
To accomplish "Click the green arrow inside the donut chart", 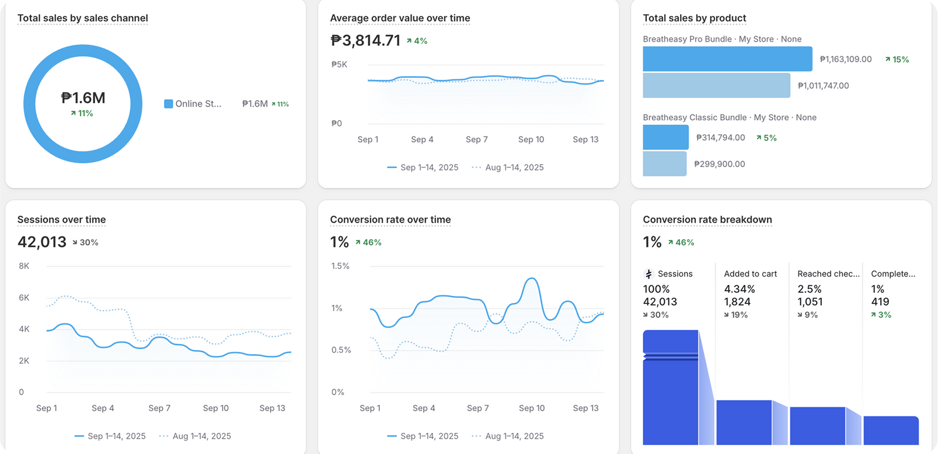I will pos(73,114).
